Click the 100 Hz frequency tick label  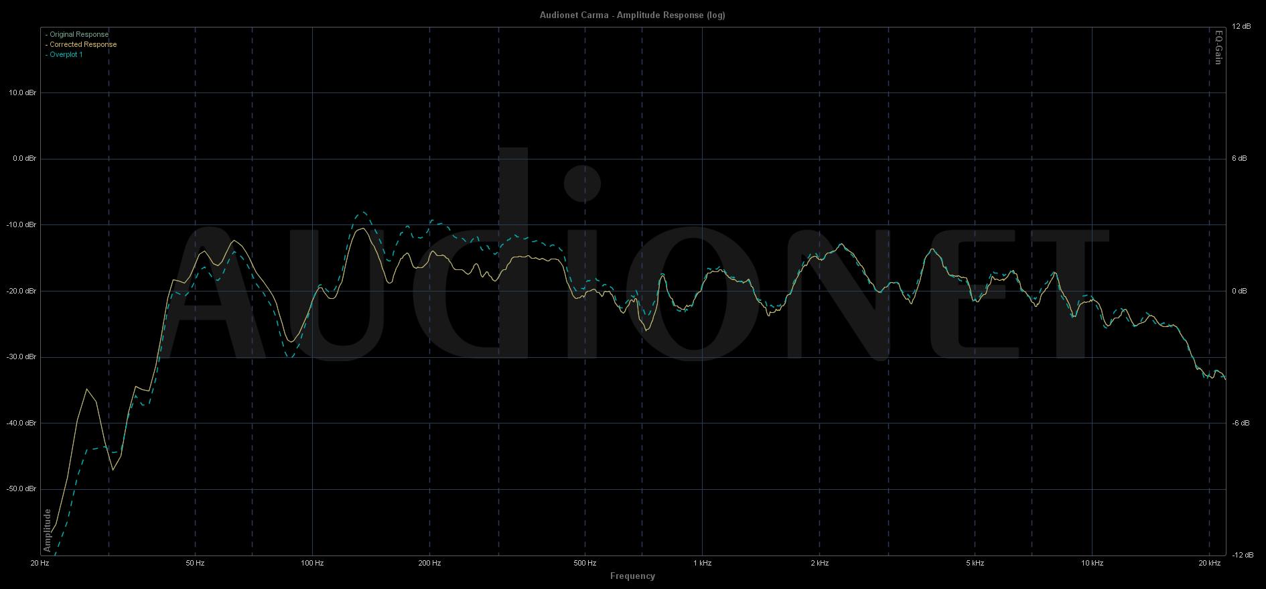coord(312,563)
